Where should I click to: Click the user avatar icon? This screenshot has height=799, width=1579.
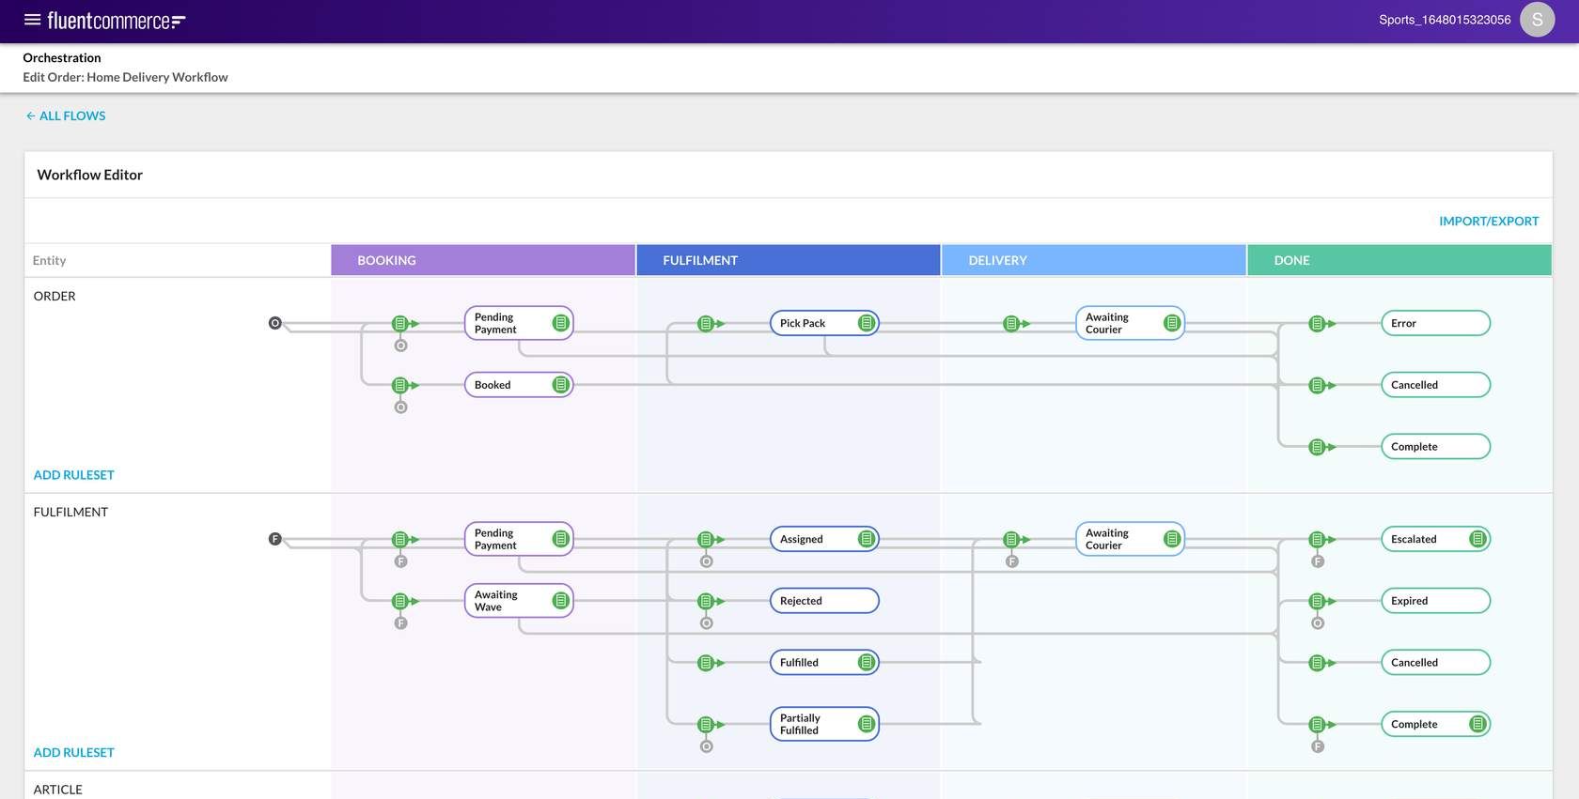point(1537,20)
